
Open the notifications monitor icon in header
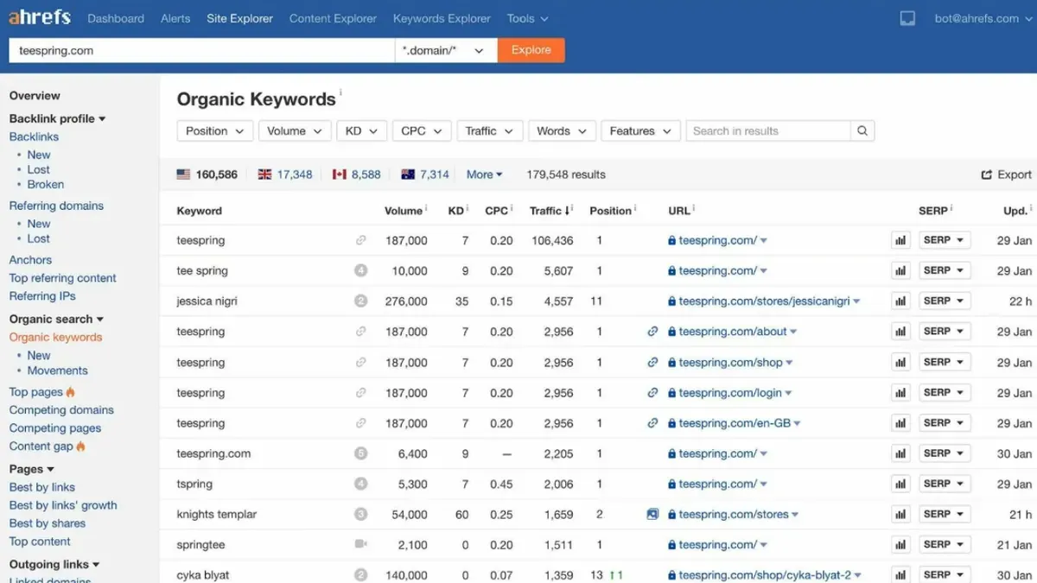[907, 18]
